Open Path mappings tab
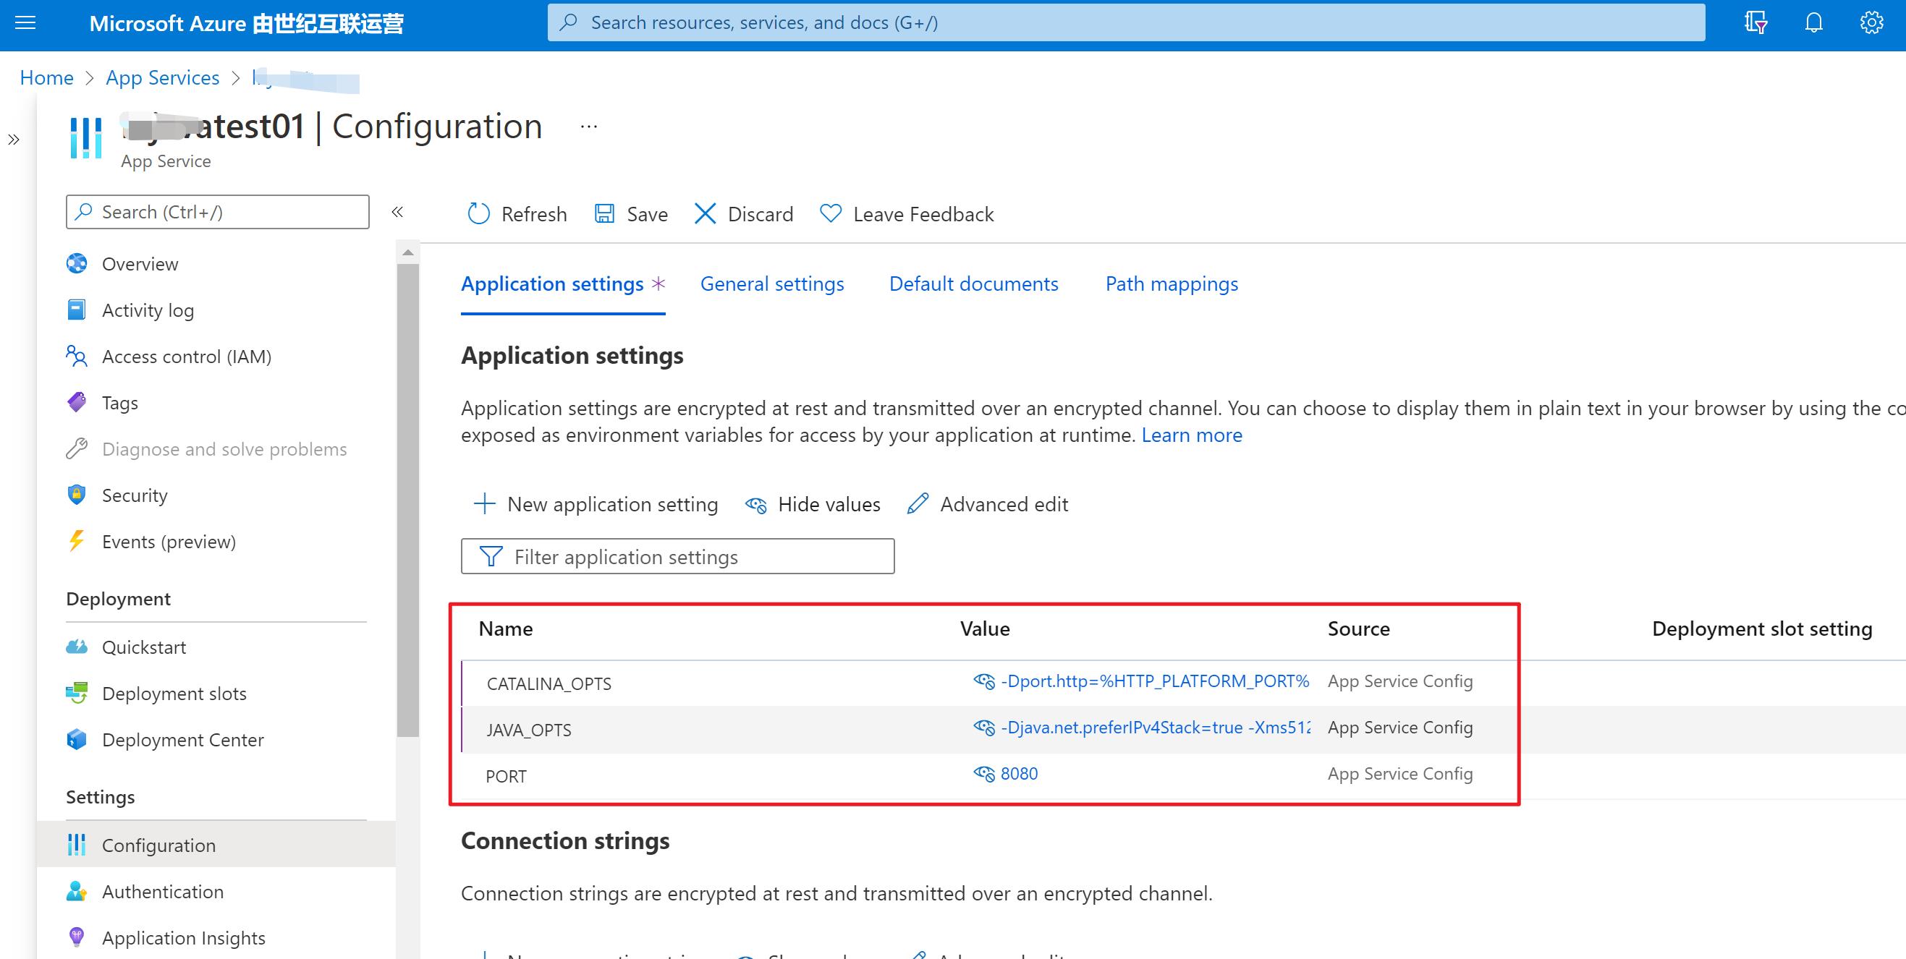 pos(1171,284)
